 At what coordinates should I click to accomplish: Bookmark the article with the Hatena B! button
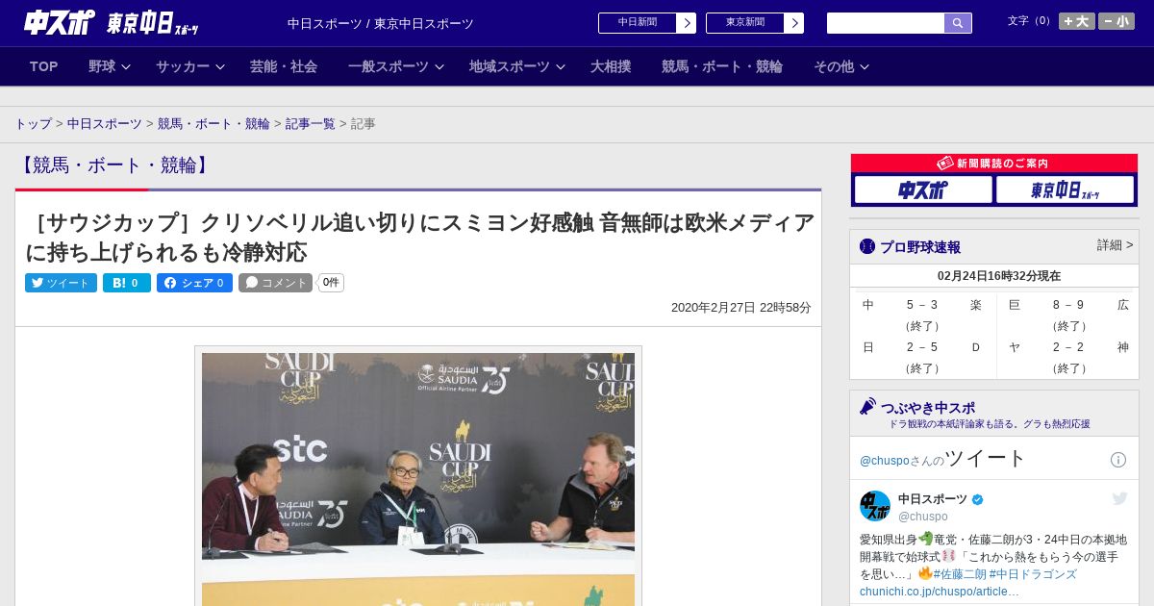tap(127, 283)
